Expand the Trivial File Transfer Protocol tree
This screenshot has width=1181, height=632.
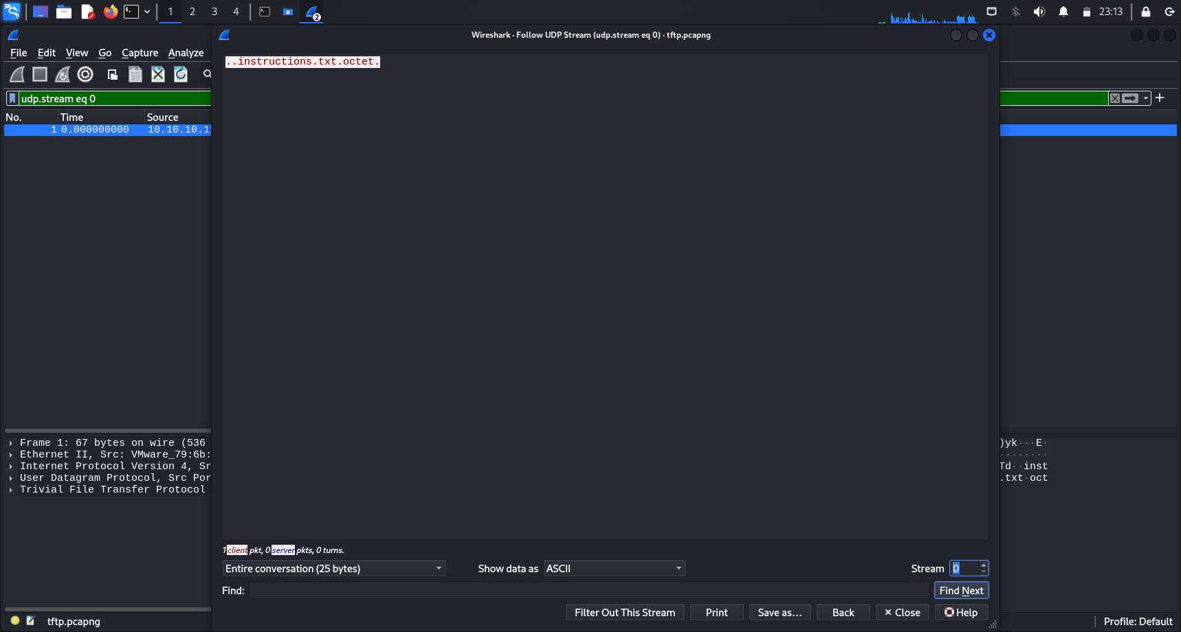(11, 490)
